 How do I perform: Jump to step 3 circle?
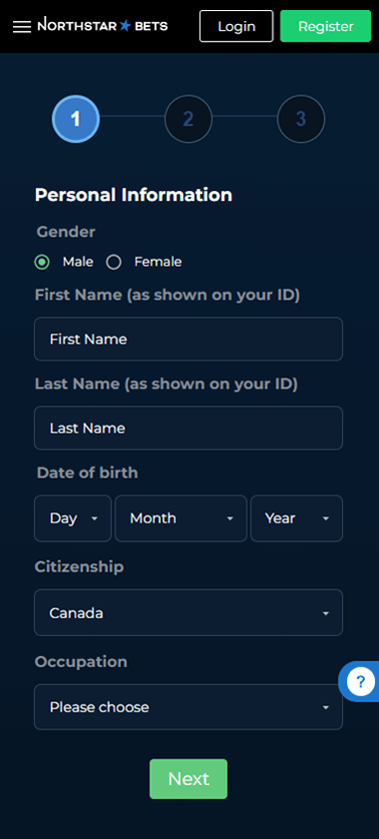click(x=301, y=119)
